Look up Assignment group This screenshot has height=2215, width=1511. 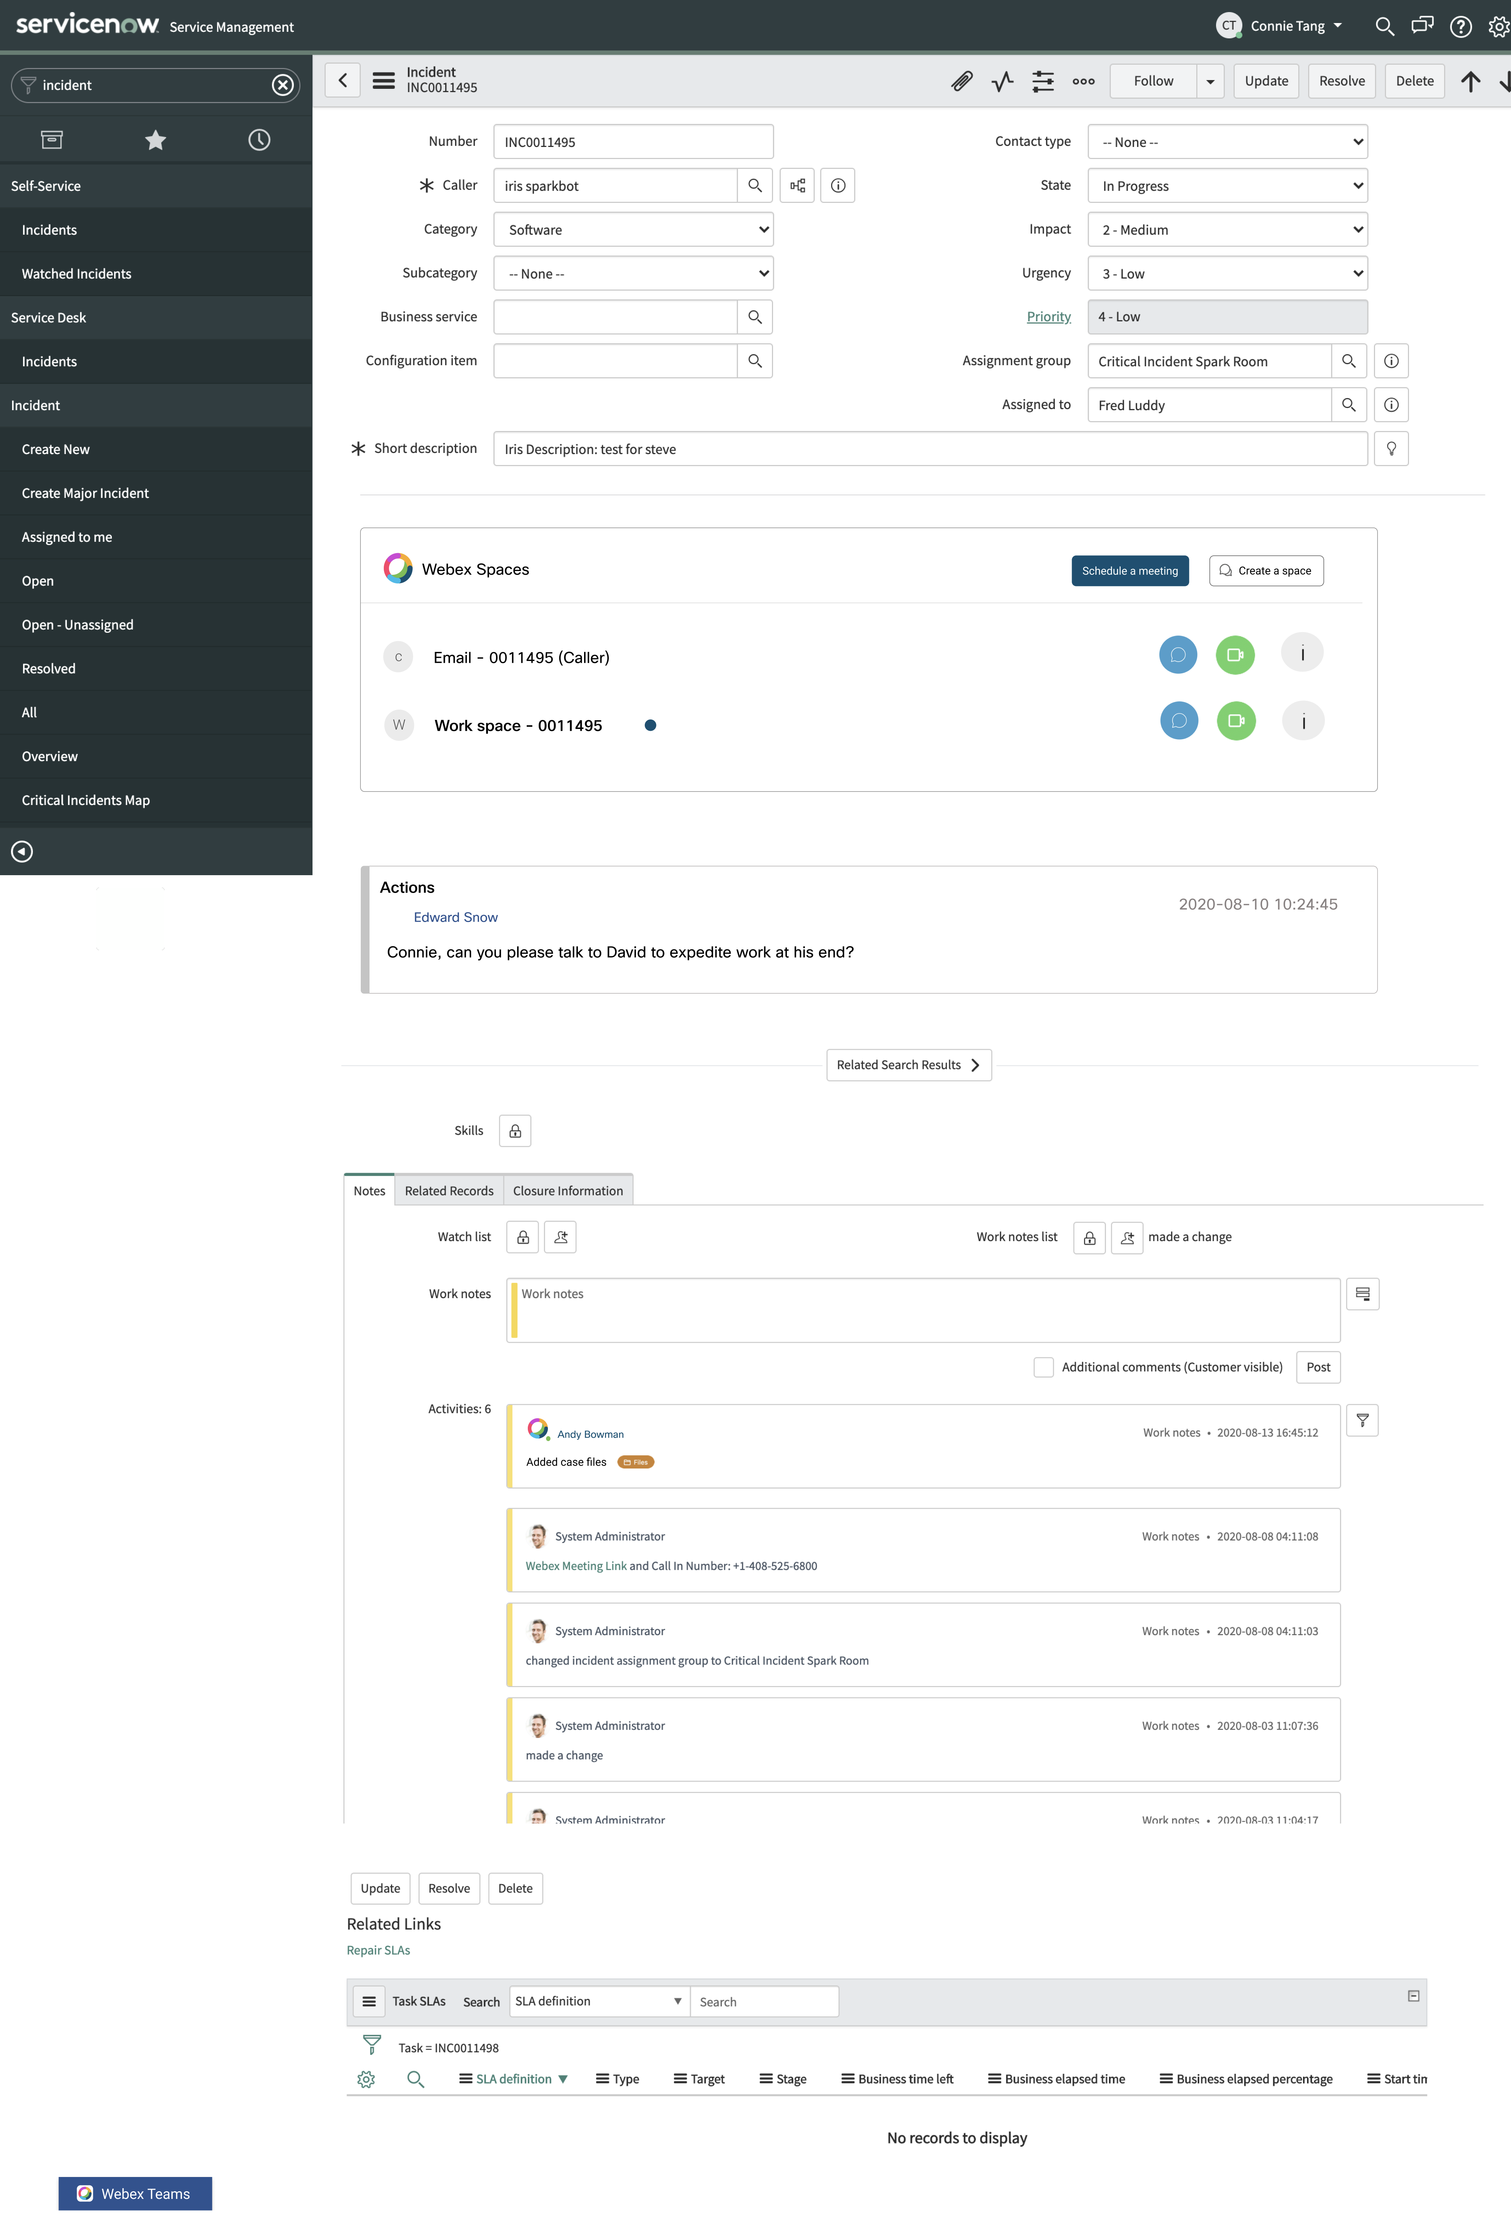pos(1349,361)
